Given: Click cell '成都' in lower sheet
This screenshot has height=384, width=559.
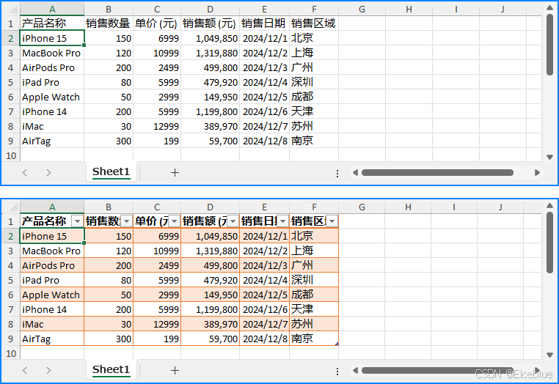Looking at the screenshot, I should 314,295.
